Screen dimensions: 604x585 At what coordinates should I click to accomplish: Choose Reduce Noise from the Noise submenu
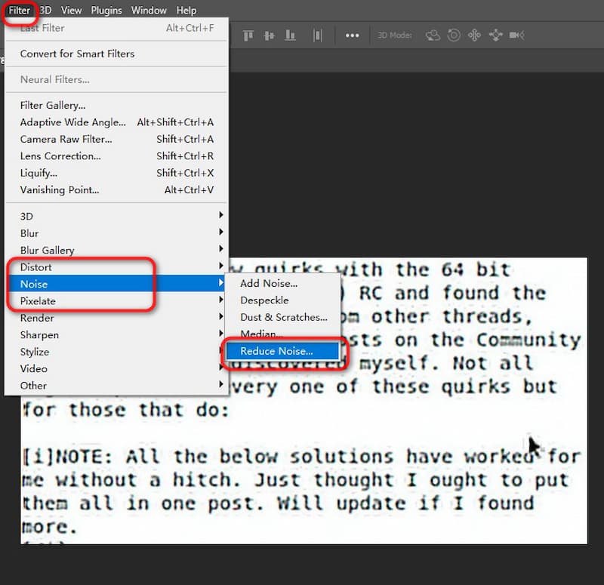(x=276, y=351)
